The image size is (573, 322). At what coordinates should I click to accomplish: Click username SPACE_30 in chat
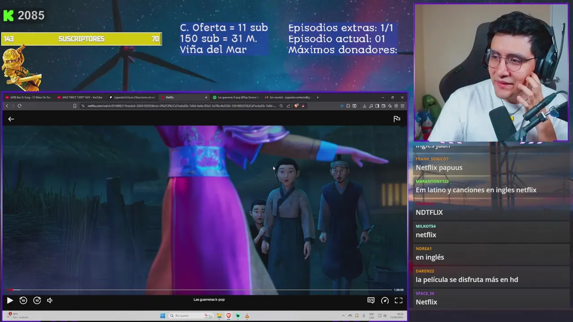[425, 293]
